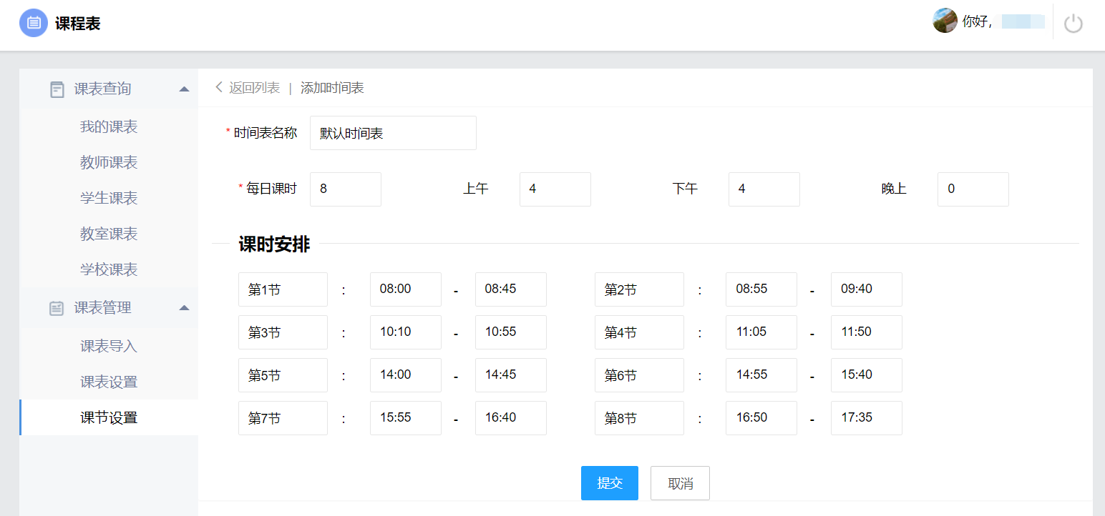
Task: Click the 课程表 calendar logo icon
Action: click(33, 23)
